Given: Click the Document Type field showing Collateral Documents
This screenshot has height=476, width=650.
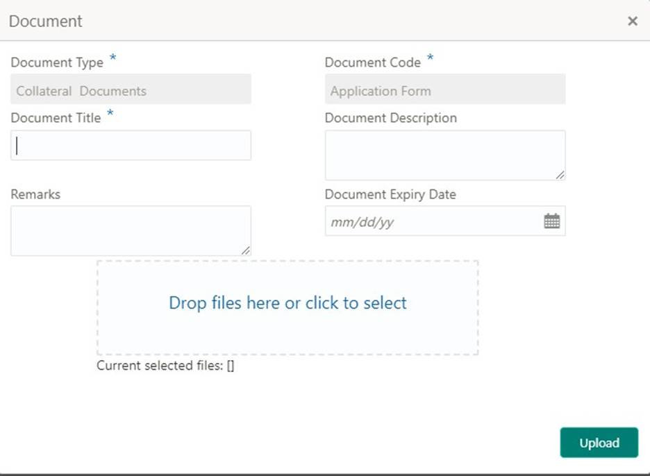Looking at the screenshot, I should (x=131, y=89).
